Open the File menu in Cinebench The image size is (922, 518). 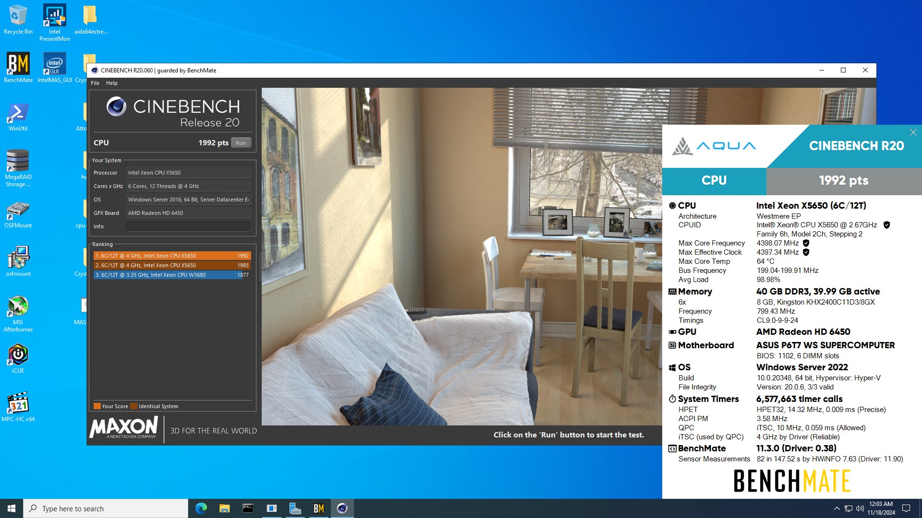(95, 83)
